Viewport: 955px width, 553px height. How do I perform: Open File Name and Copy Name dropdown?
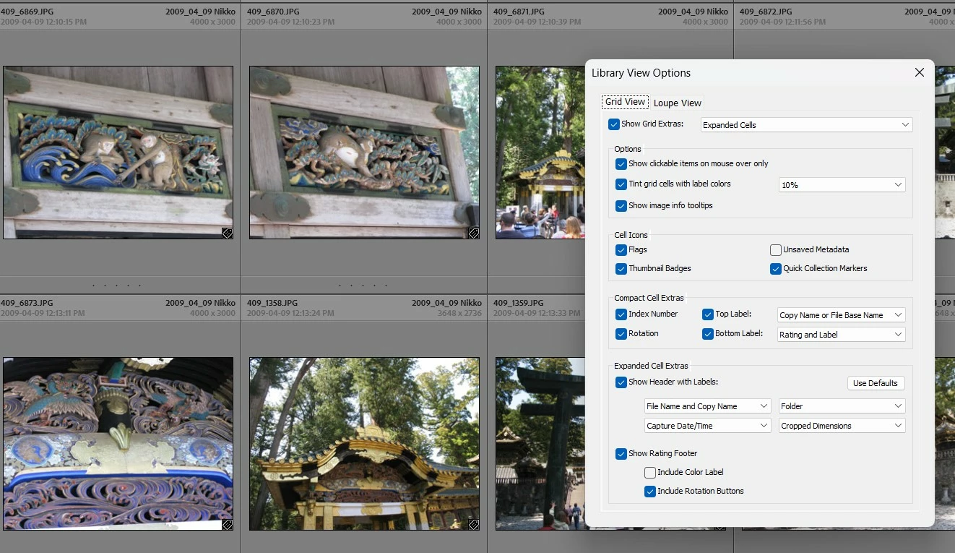[x=708, y=406]
